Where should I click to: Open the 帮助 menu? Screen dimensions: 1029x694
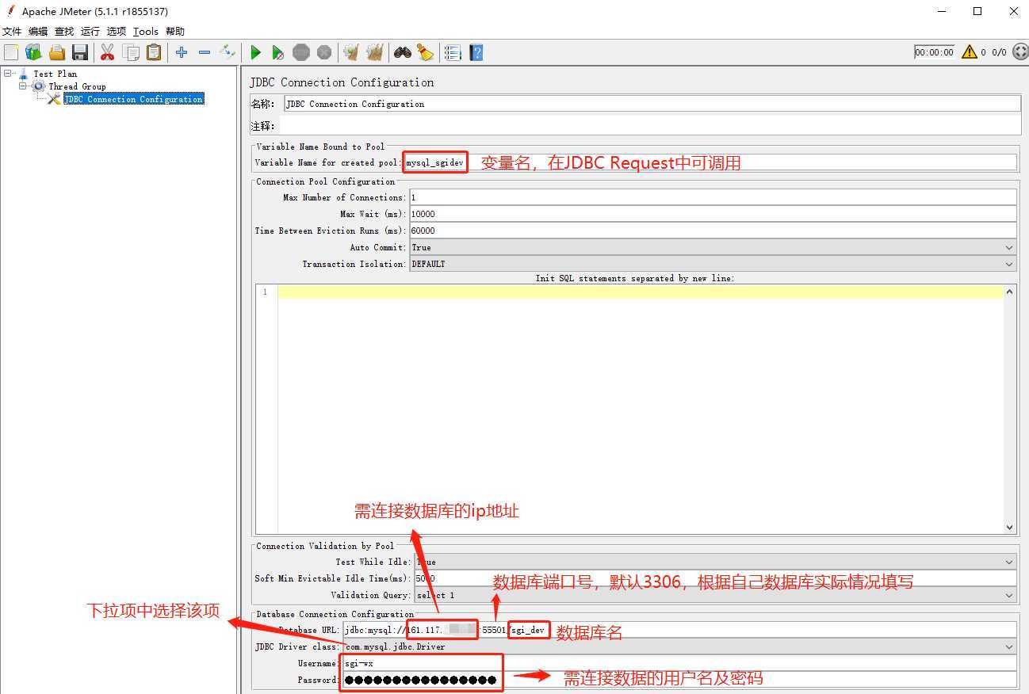[175, 32]
